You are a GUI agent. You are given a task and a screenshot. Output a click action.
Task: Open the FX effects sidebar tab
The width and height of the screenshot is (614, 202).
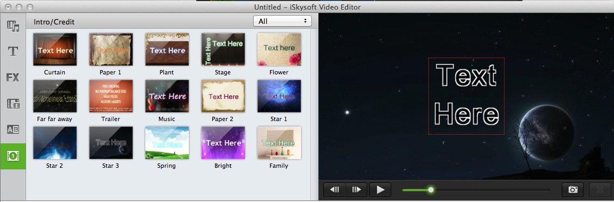13,78
